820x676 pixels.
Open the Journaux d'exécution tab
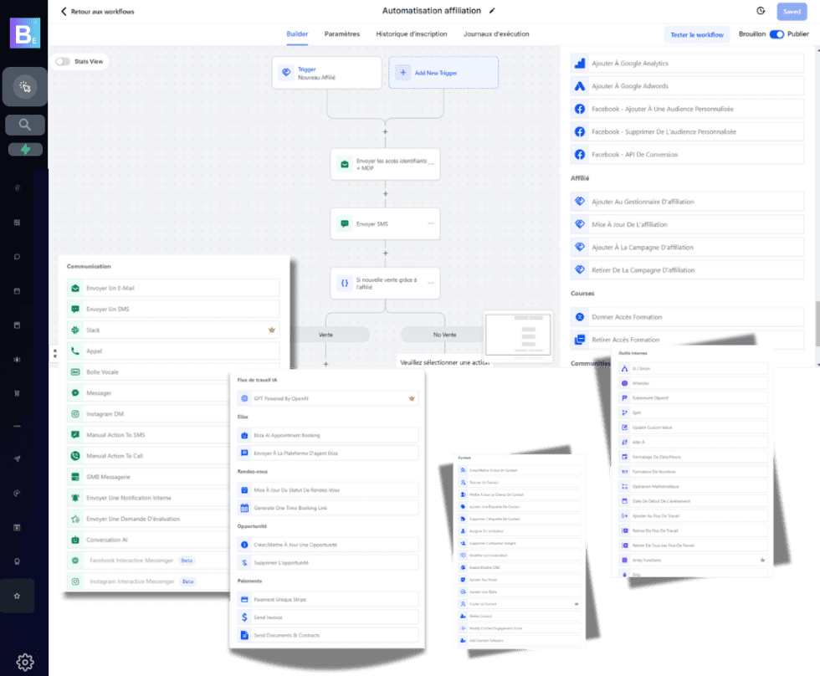tap(495, 34)
